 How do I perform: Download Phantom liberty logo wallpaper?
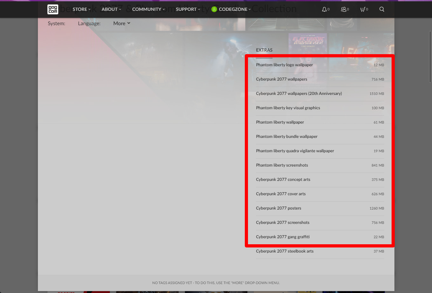pyautogui.click(x=320, y=65)
